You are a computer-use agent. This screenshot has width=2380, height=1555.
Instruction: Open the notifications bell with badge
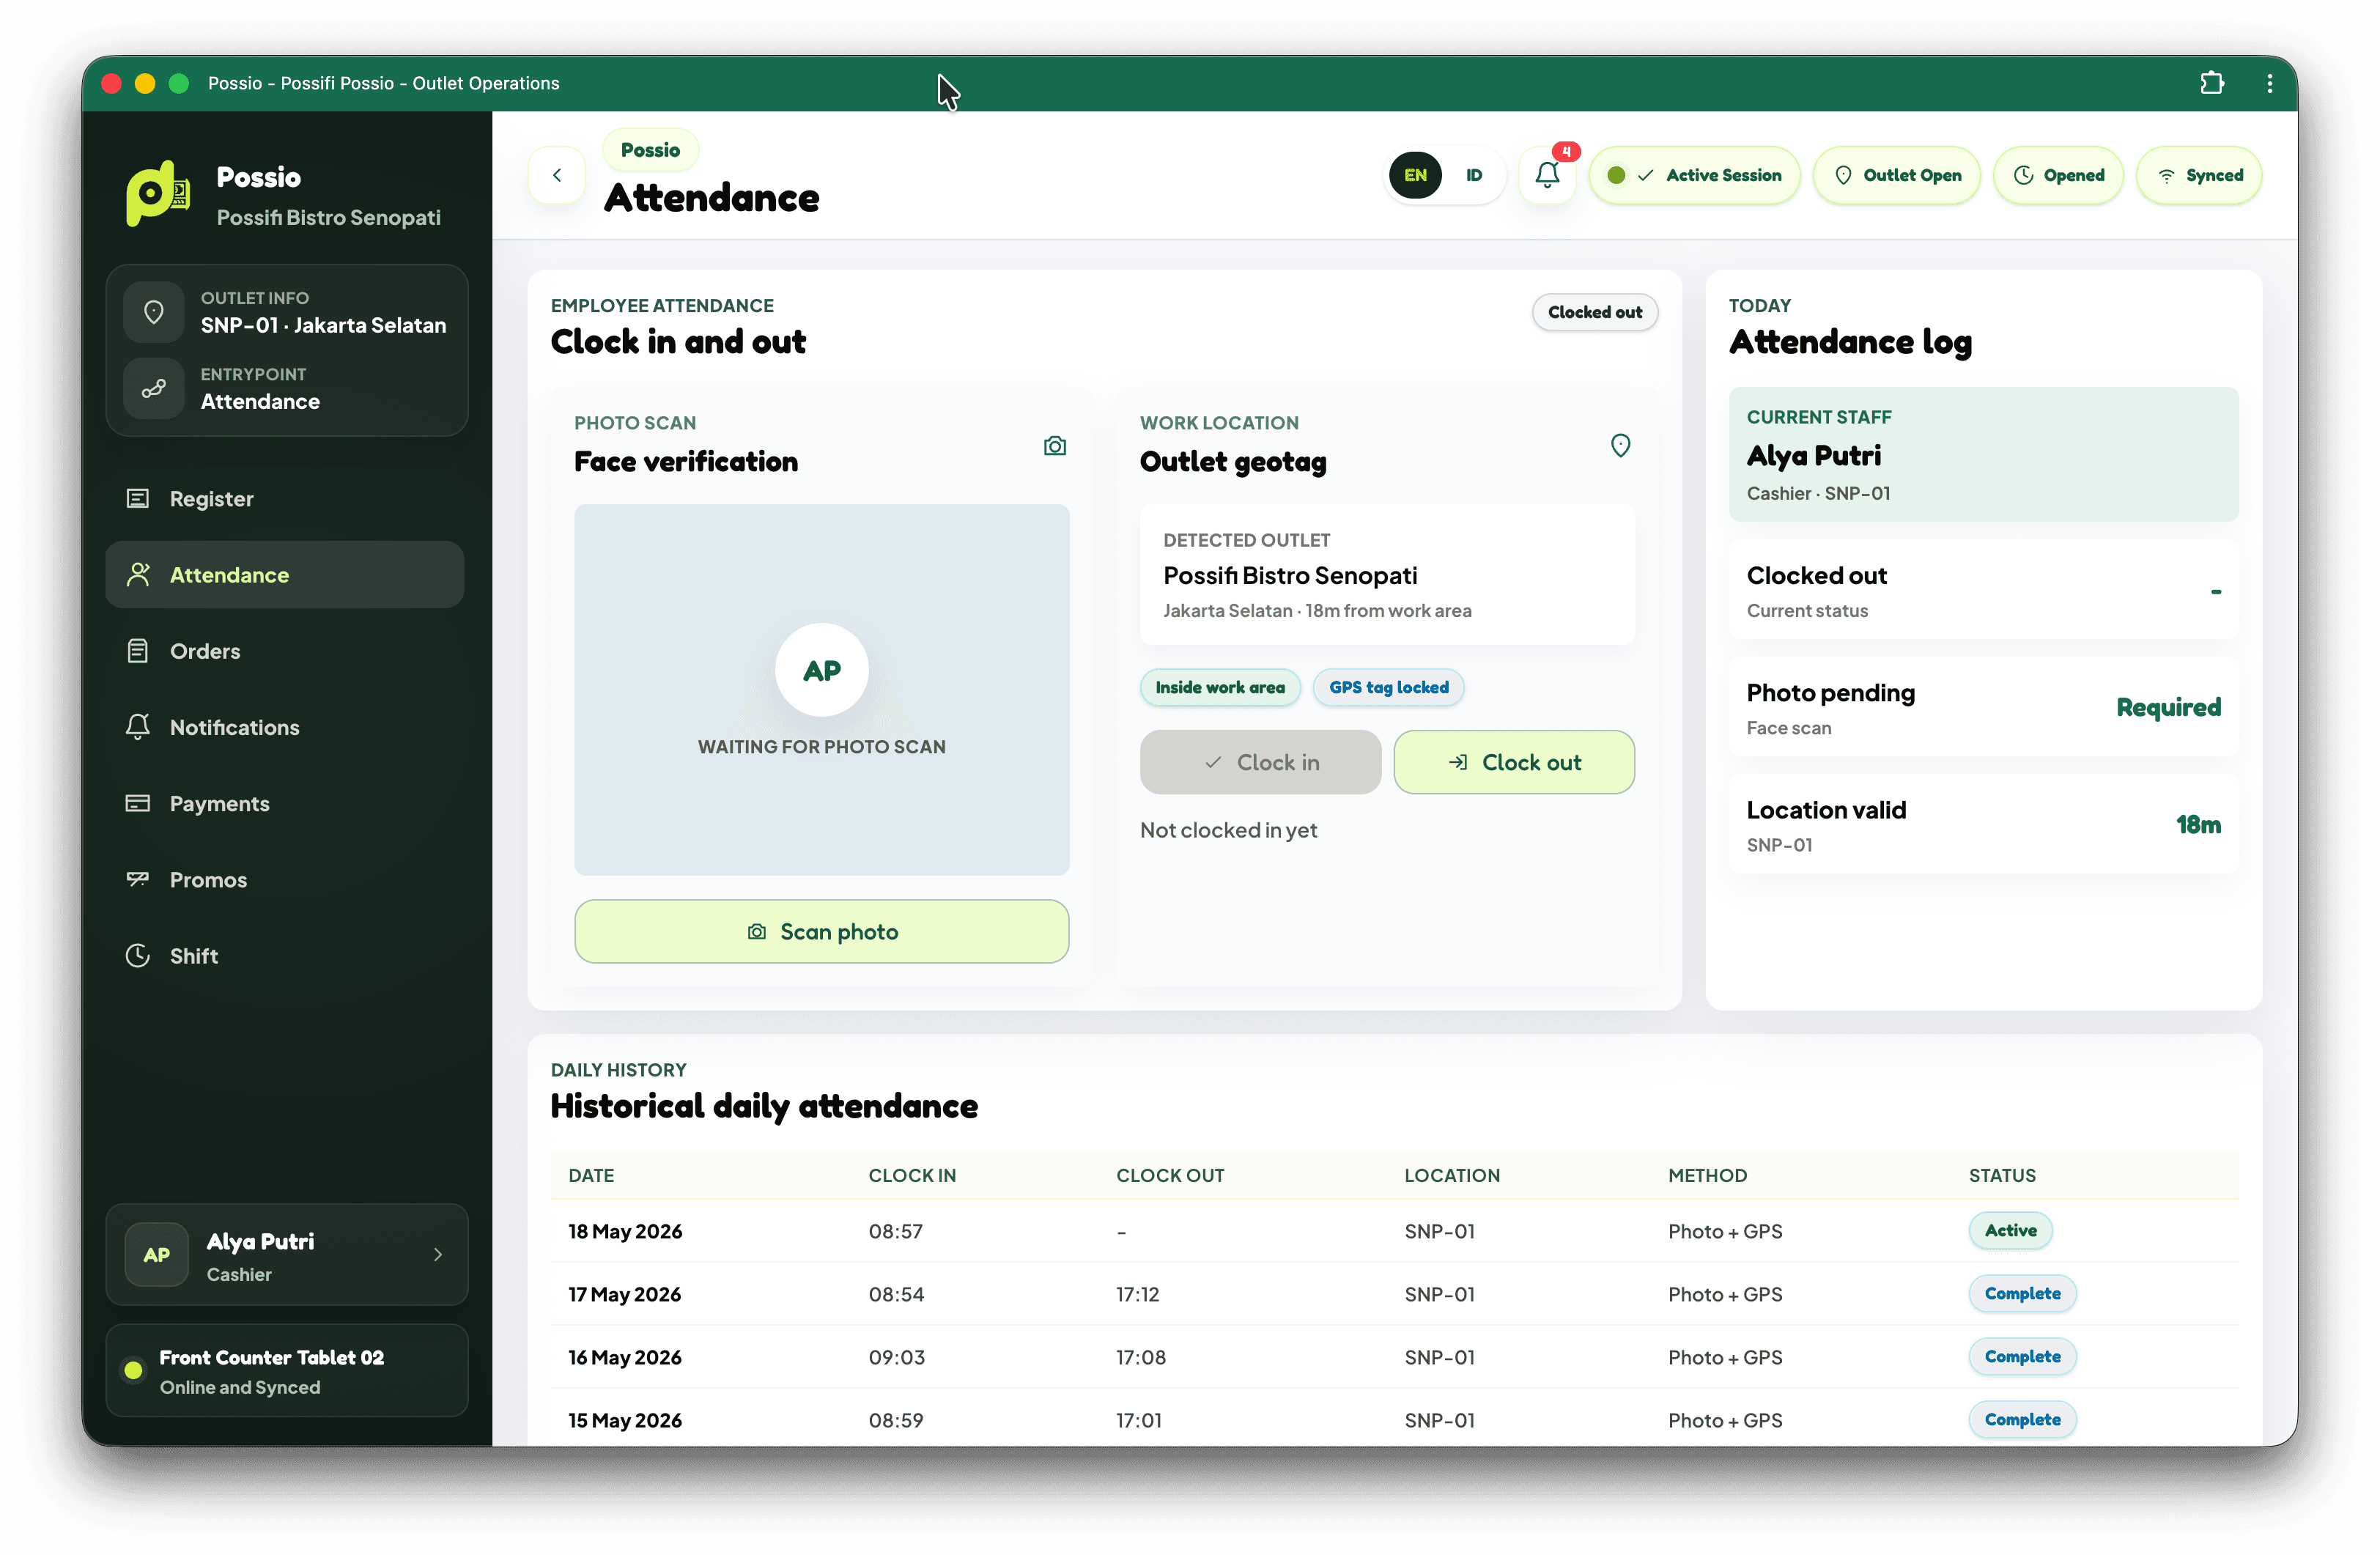pos(1547,175)
